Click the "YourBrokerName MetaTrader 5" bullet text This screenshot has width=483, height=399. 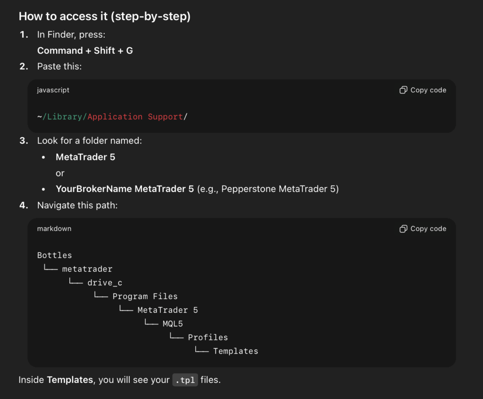[x=125, y=189]
